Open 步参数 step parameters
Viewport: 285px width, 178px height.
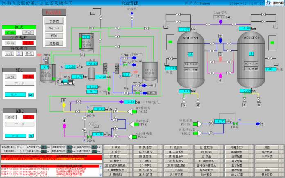pyautogui.click(x=54, y=21)
